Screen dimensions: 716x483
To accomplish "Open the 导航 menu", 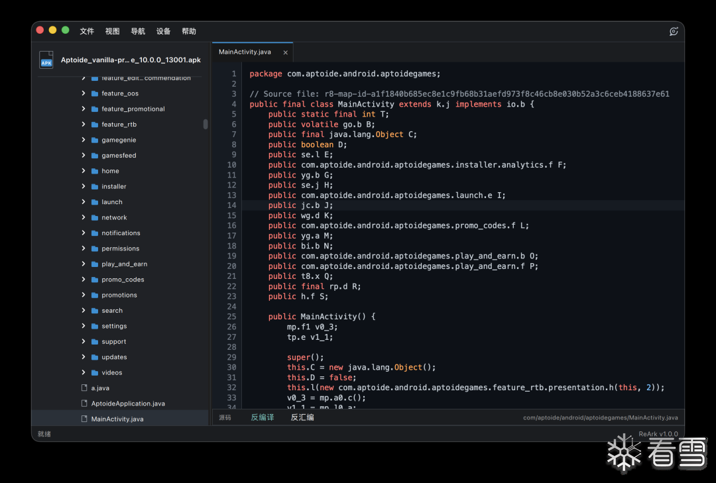I will click(138, 32).
